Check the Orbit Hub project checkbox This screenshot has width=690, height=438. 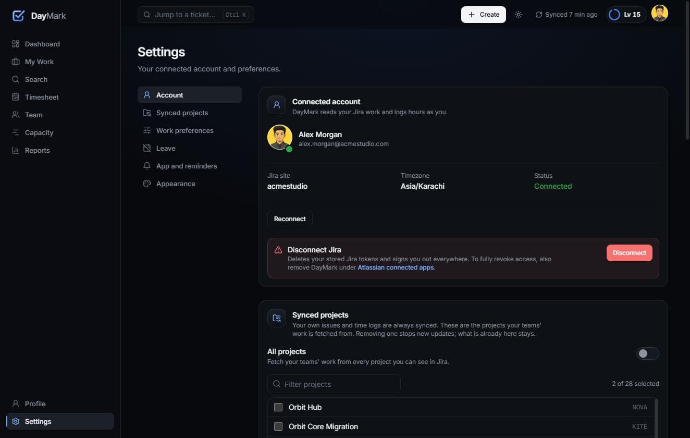click(x=278, y=407)
